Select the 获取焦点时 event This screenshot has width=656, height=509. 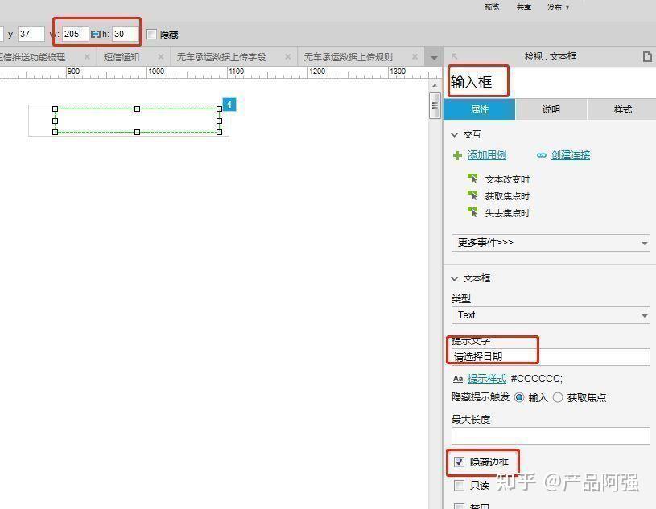[x=507, y=196]
